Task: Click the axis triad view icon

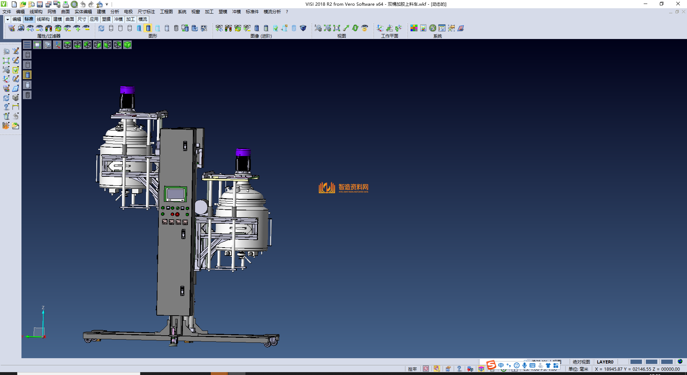Action: (x=57, y=45)
